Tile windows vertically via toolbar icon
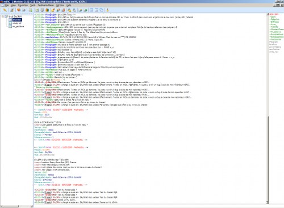Screen dimensions: 284x208 coord(97,10)
